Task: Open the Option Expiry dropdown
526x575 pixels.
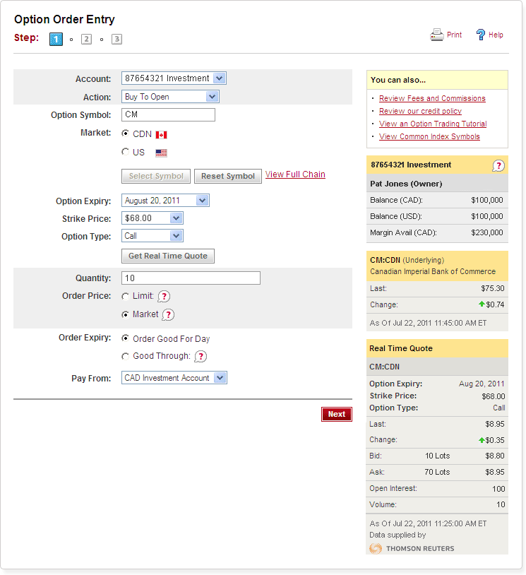Action: pos(165,201)
